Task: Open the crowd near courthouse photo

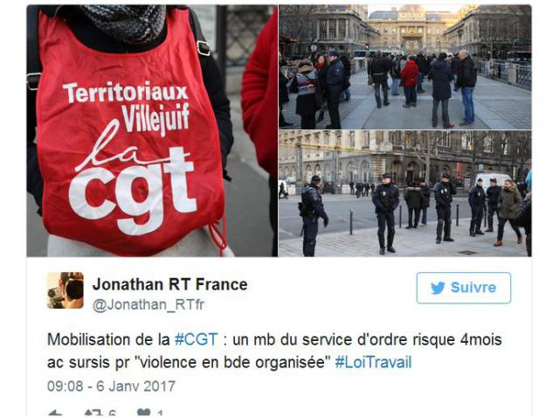Action: pos(404,67)
